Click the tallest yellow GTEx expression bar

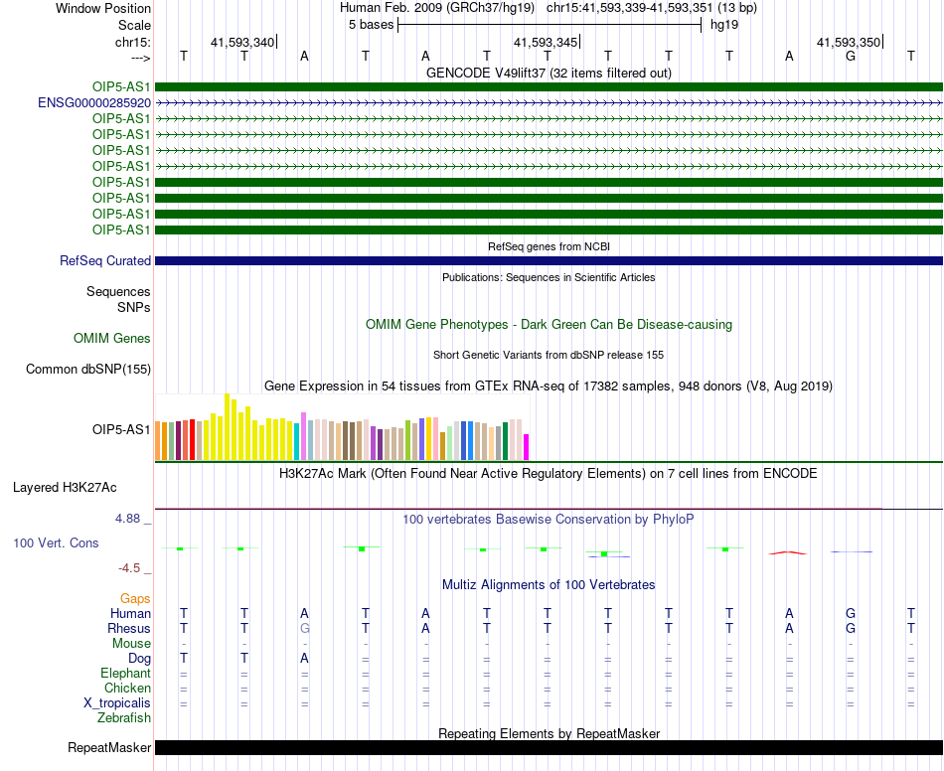click(x=227, y=426)
